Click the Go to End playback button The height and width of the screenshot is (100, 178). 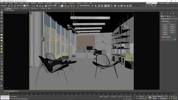coord(146,96)
